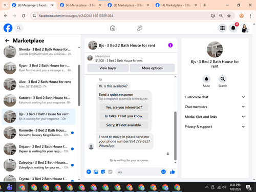Viewport: 256px width, 192px height.
Task: Open Bjs listing thumbnail in right panel
Action: (215, 50)
